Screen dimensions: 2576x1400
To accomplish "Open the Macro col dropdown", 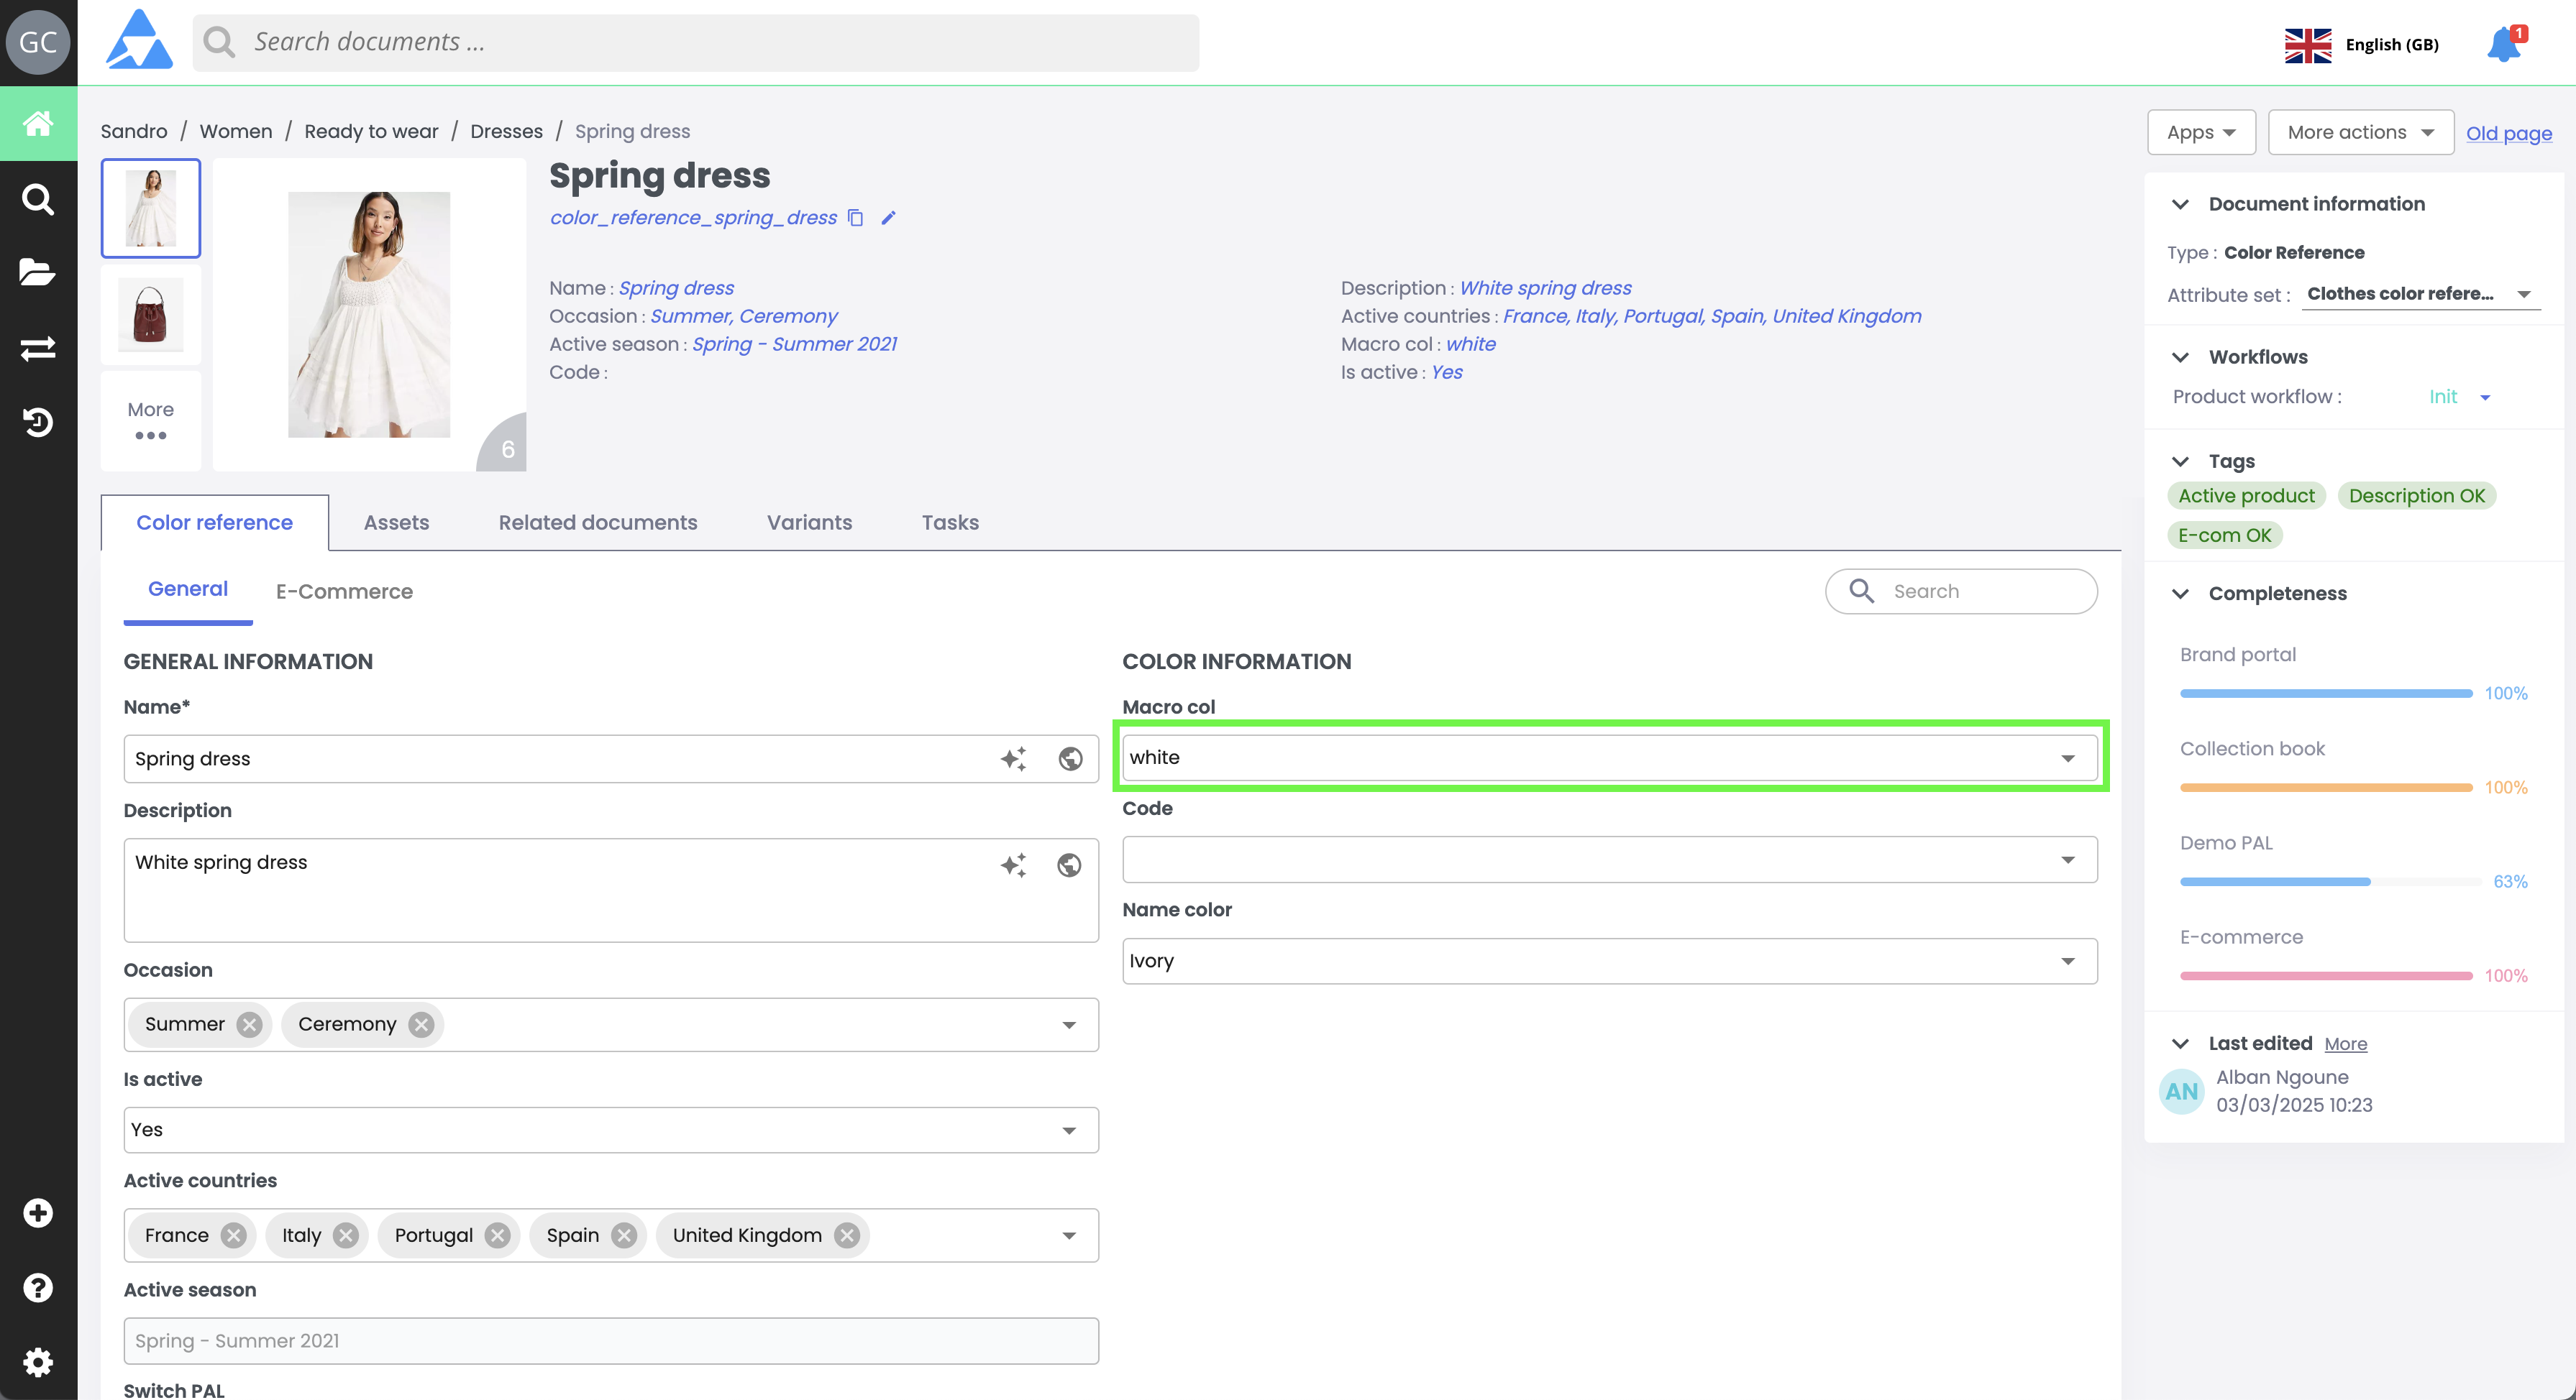I will click(2067, 758).
